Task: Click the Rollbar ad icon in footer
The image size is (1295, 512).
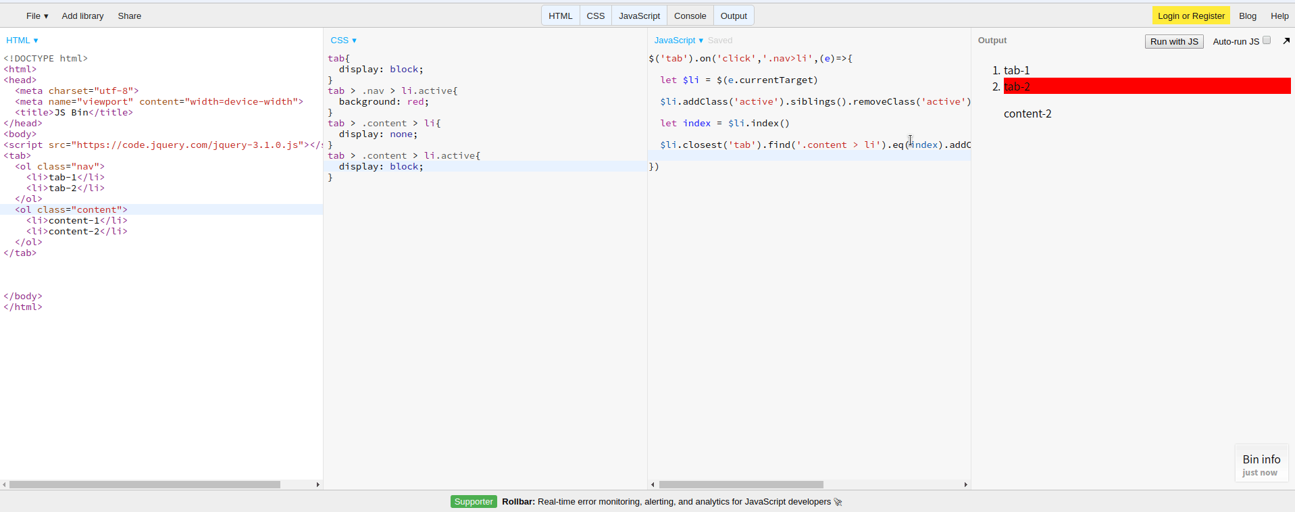Action: pos(838,502)
